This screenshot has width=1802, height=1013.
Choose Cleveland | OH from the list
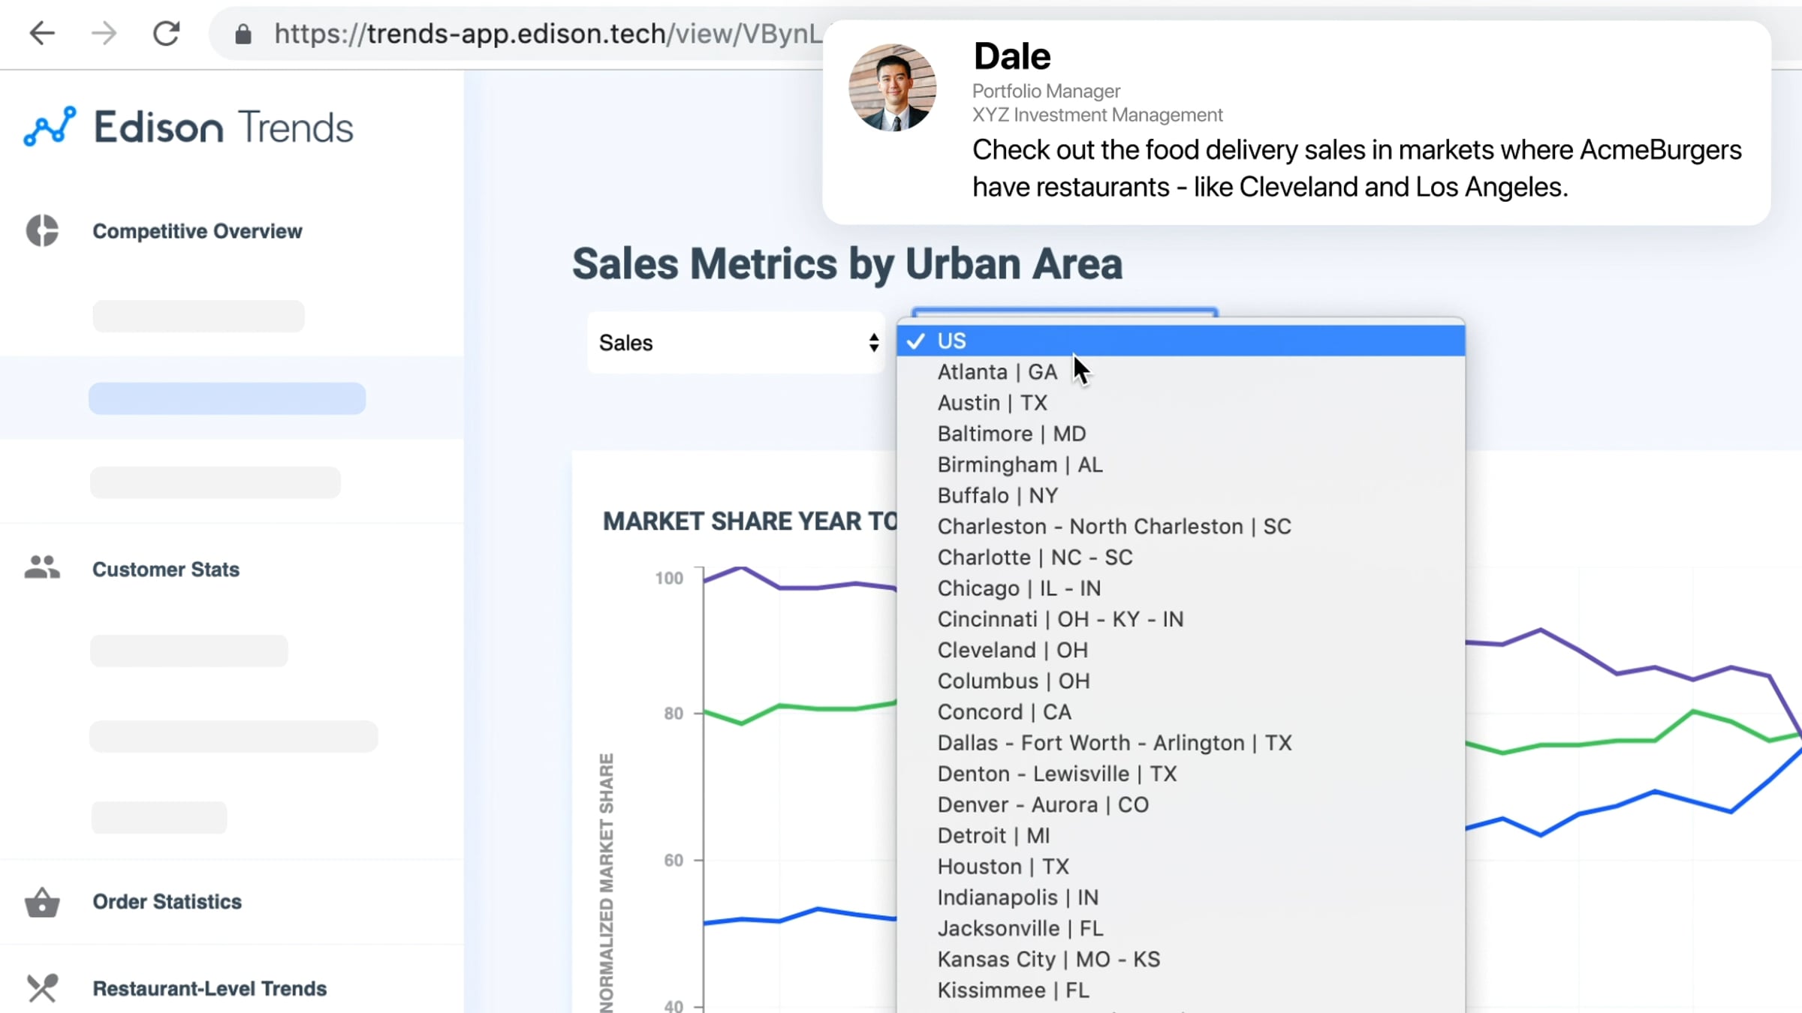click(x=1012, y=650)
